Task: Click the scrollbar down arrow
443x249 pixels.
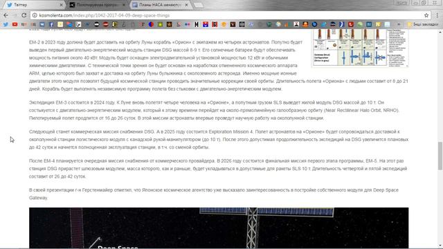Action: tap(440, 246)
